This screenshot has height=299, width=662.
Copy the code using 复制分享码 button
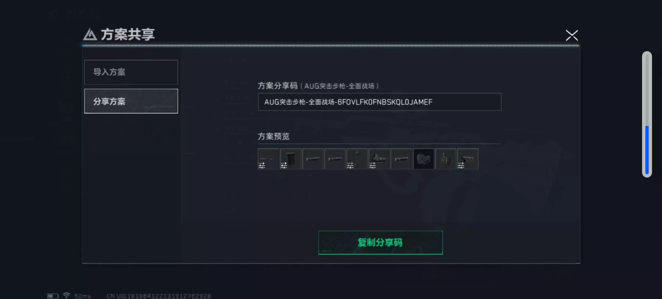tap(380, 243)
